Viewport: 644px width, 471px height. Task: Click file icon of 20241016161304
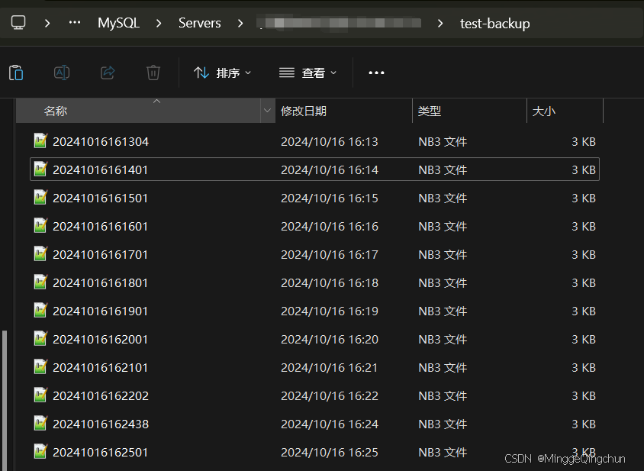[40, 141]
